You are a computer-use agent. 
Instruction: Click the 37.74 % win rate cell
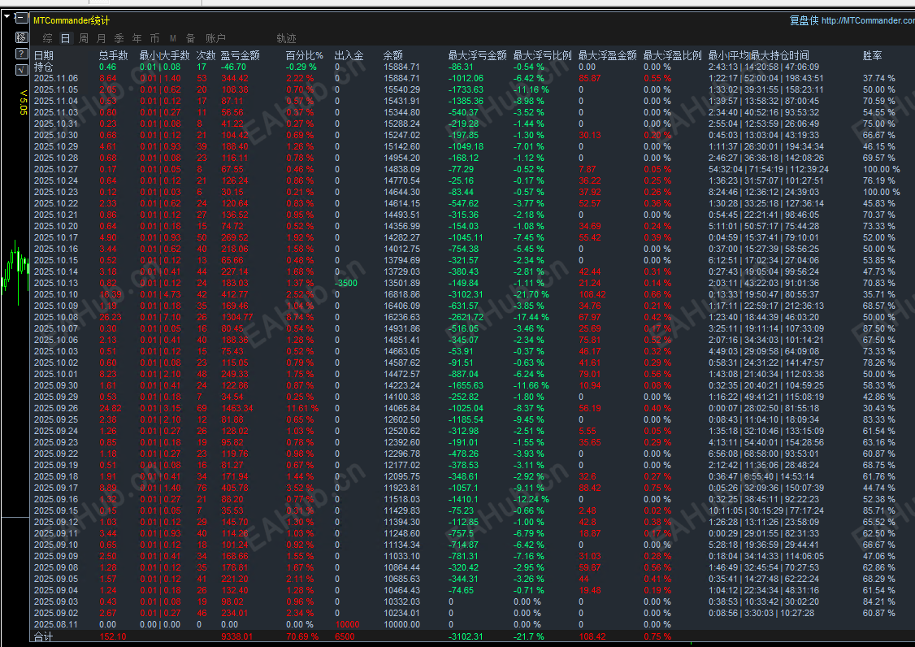[x=878, y=78]
